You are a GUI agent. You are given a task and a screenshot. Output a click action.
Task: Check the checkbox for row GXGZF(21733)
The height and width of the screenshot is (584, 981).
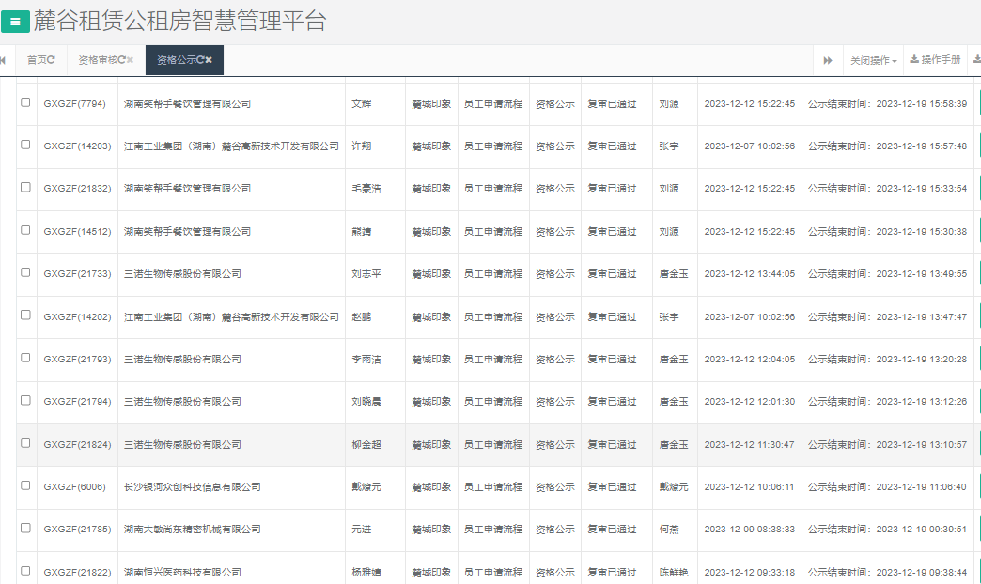[x=23, y=273]
